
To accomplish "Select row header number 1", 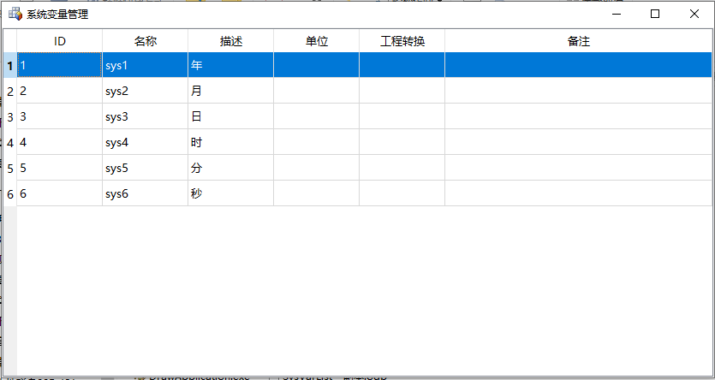I will point(10,65).
